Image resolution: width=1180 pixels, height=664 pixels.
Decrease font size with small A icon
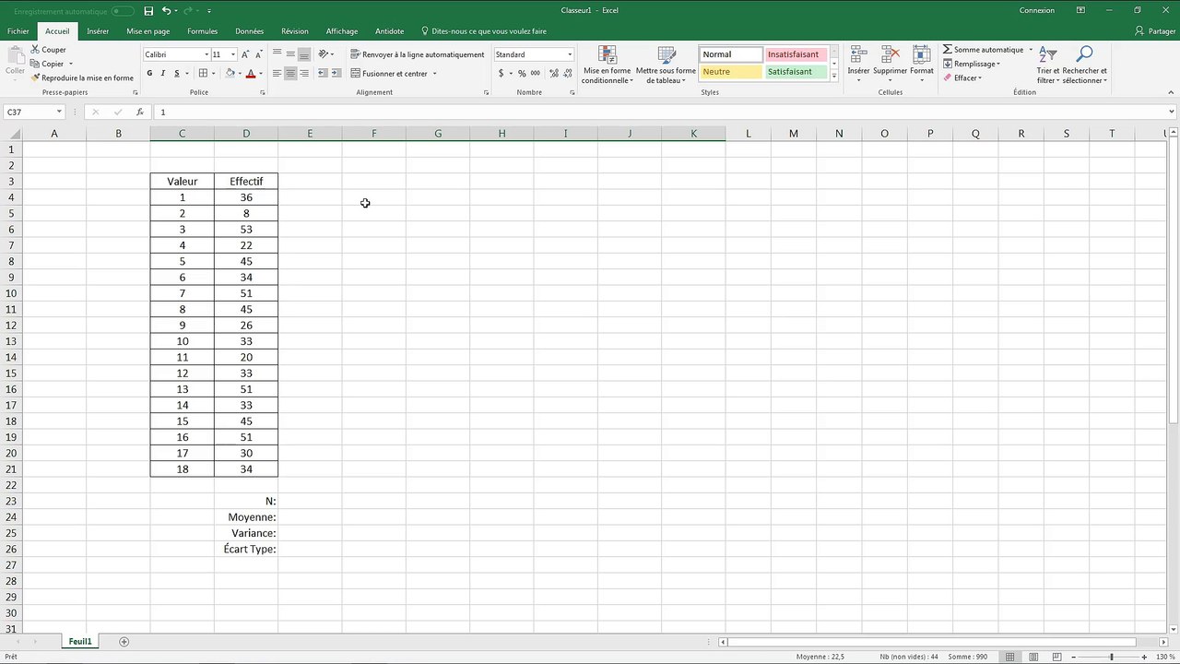coord(257,54)
